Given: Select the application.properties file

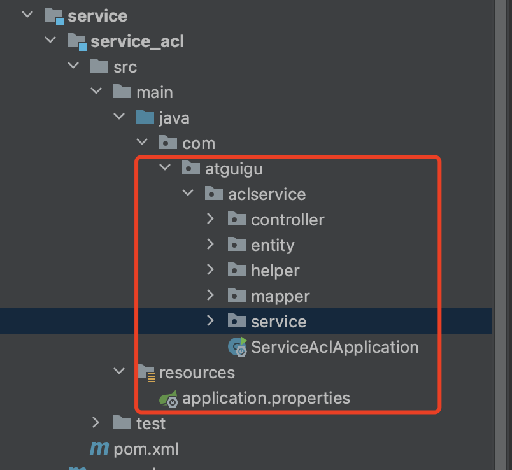Looking at the screenshot, I should click(266, 399).
